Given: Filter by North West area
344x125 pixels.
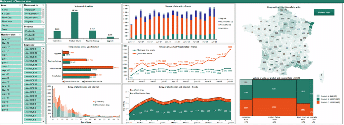Looking at the screenshot, I should pos(11,21).
